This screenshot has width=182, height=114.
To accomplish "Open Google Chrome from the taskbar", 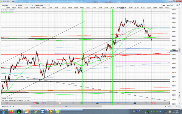I will tap(35, 112).
